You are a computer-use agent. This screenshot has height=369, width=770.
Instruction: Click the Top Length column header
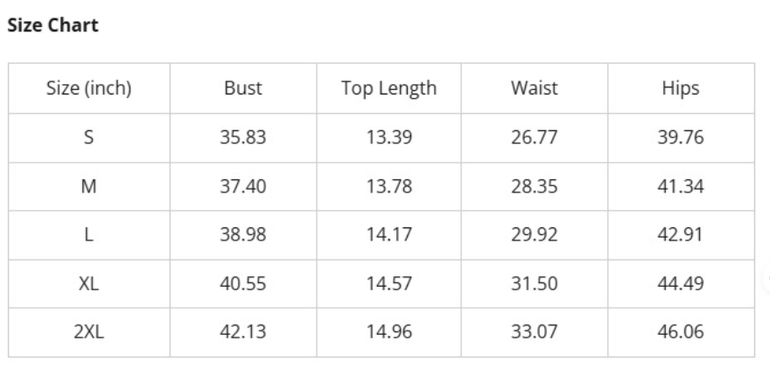(388, 88)
